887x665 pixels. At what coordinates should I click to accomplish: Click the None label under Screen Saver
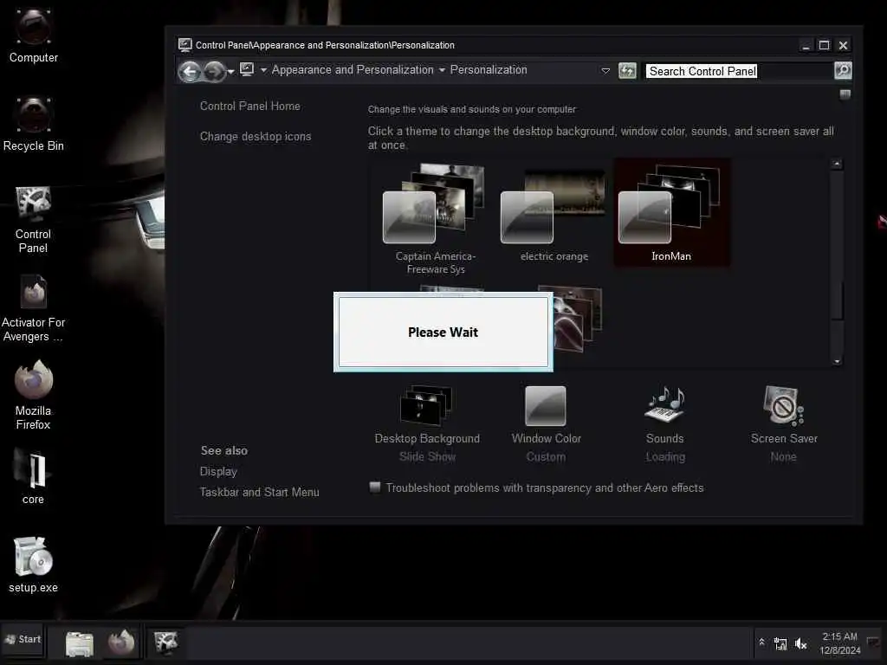783,456
